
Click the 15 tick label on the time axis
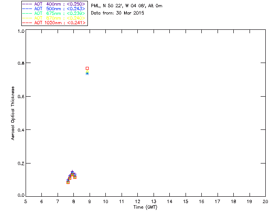point(186,201)
